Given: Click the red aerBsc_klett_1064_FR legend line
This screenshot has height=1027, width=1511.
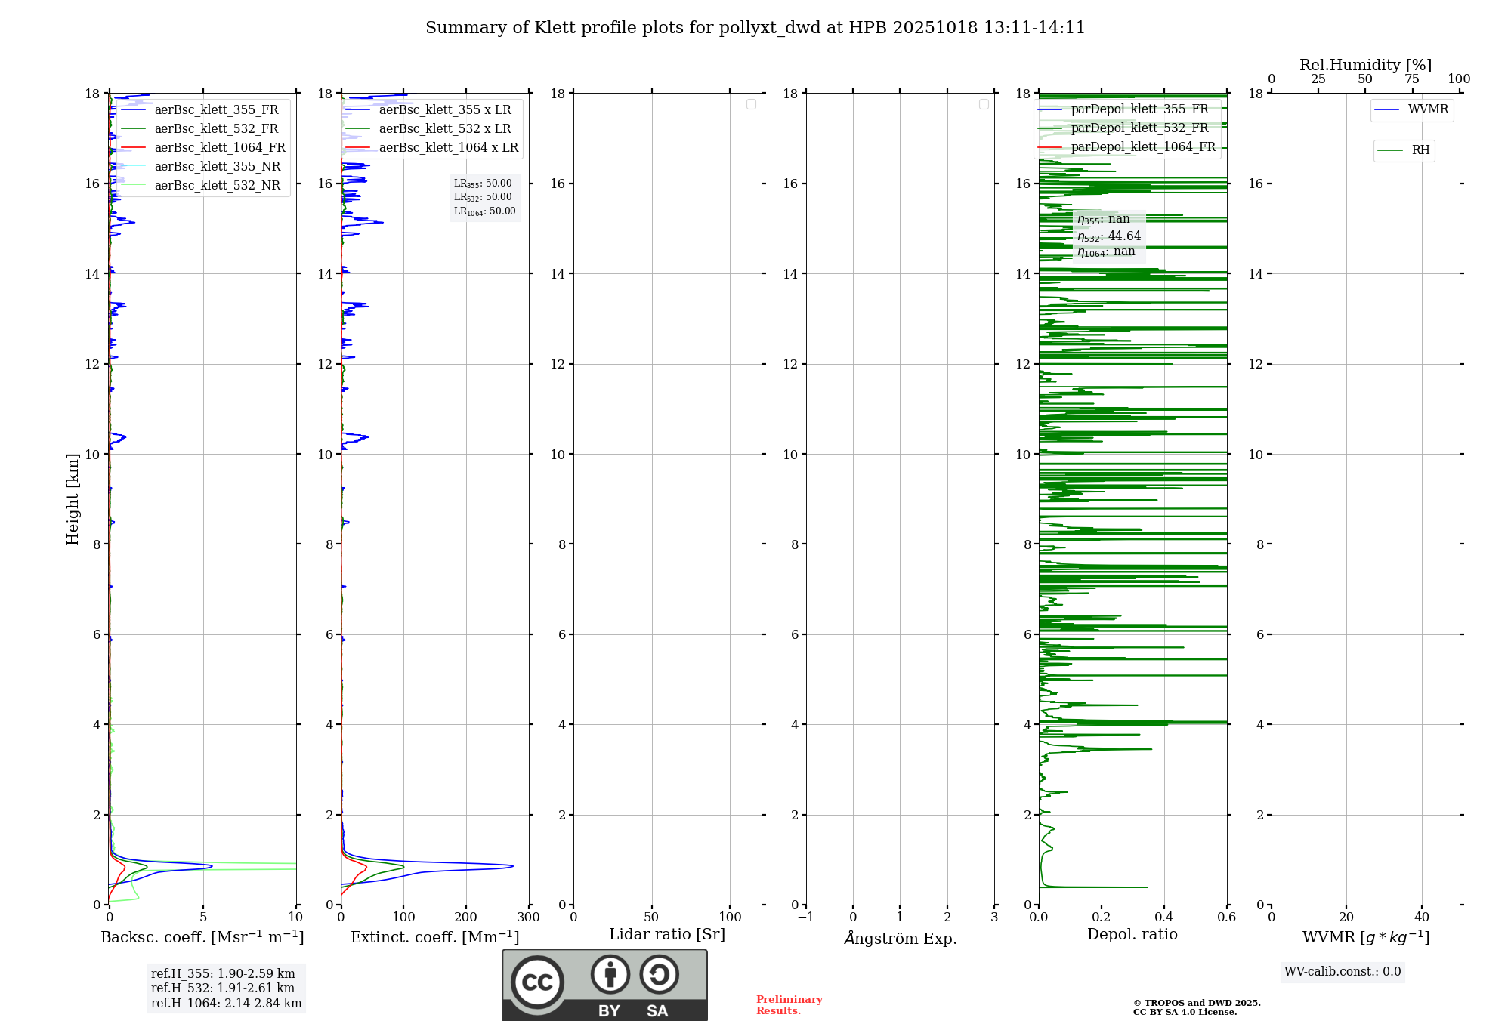Looking at the screenshot, I should coord(134,148).
